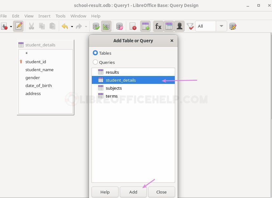Viewport: 272px width, 198px height.
Task: Undo the last action with yellow arrow
Action: [65, 26]
